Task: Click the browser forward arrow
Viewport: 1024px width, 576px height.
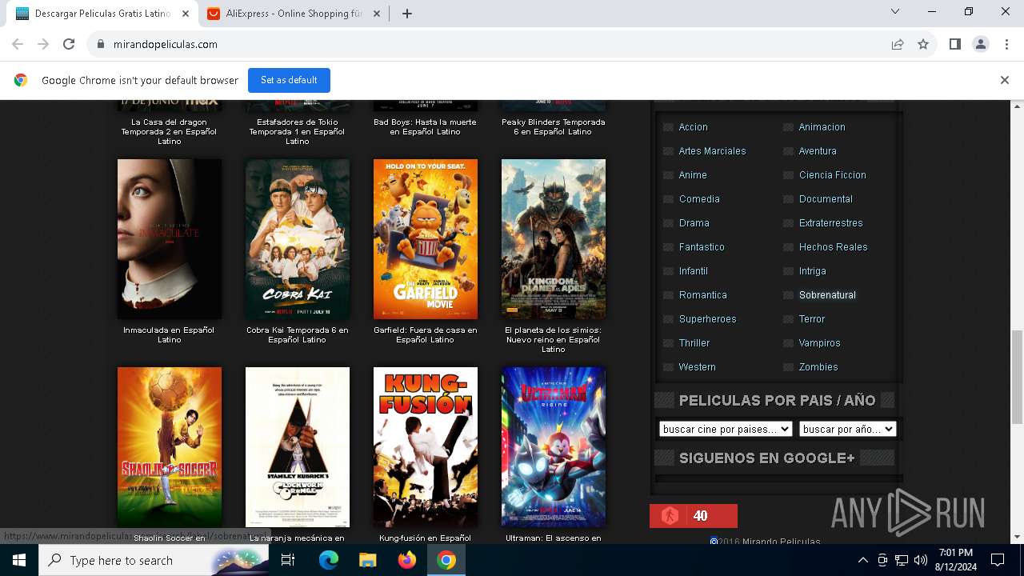Action: (43, 44)
